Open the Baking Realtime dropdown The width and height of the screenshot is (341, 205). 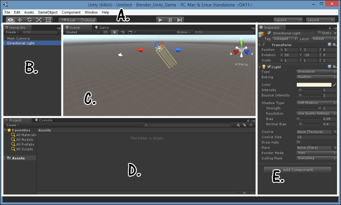(x=316, y=77)
